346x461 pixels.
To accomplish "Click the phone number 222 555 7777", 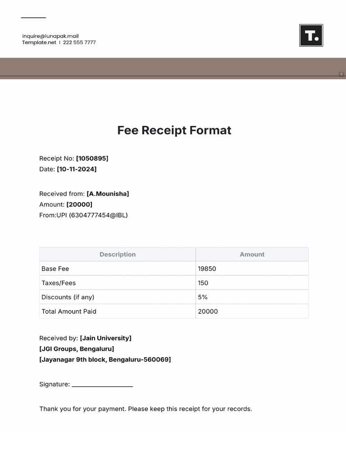I will [x=79, y=42].
